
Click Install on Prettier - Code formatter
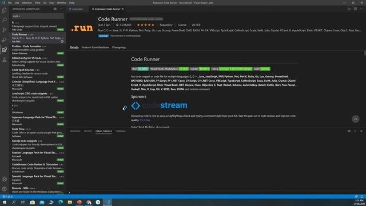click(x=61, y=53)
